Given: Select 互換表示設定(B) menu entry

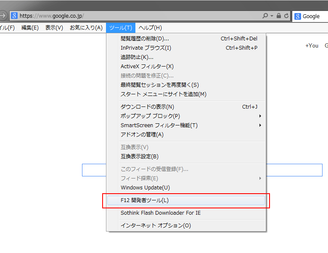Looking at the screenshot, I should (x=186, y=157).
